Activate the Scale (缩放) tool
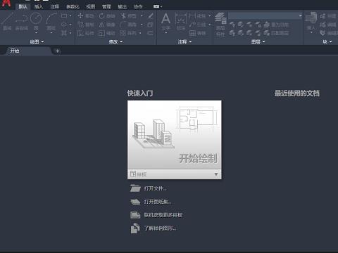 107,33
